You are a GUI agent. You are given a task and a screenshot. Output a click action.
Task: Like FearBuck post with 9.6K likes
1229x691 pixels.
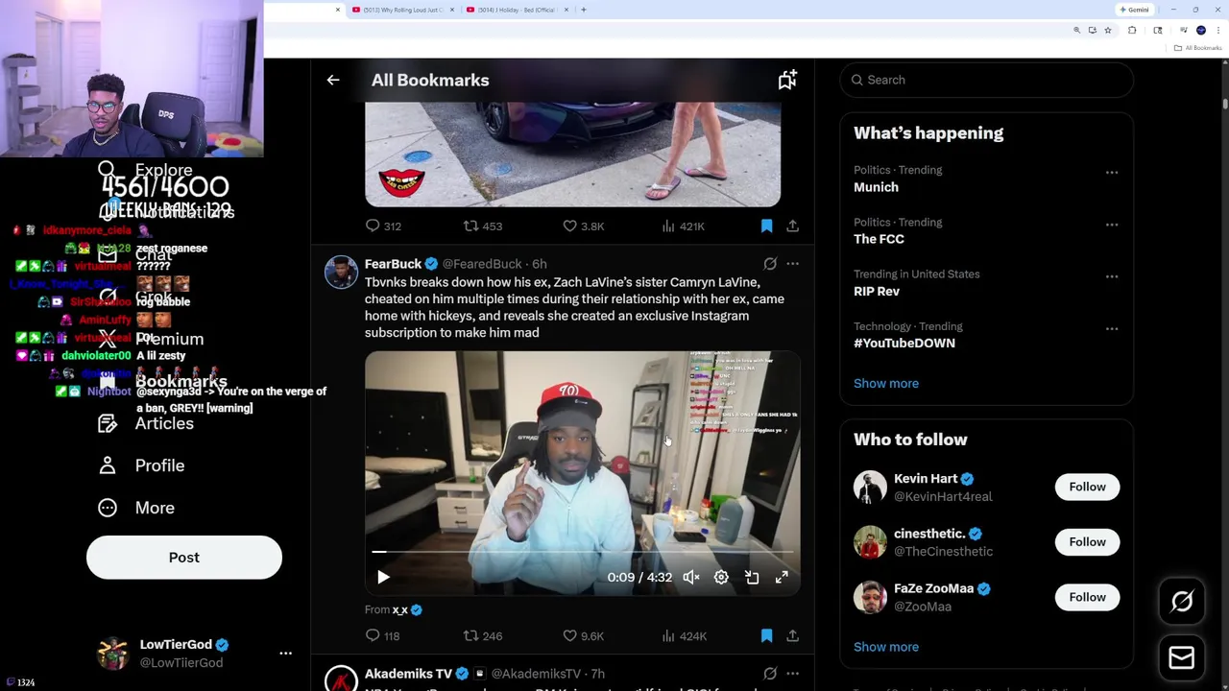570,635
